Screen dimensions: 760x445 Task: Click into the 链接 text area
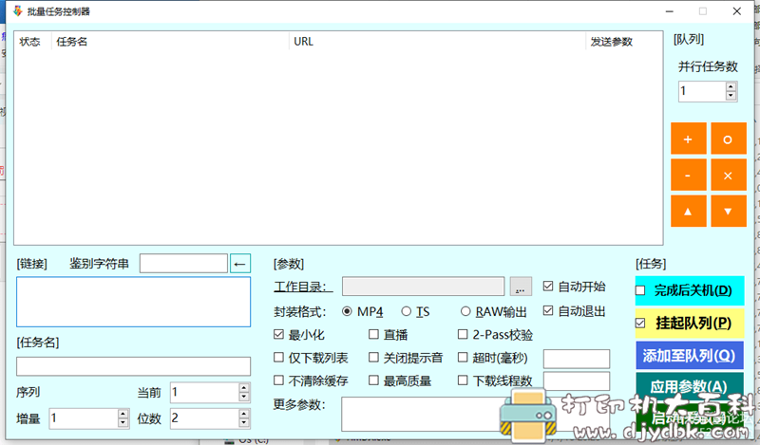pyautogui.click(x=133, y=302)
